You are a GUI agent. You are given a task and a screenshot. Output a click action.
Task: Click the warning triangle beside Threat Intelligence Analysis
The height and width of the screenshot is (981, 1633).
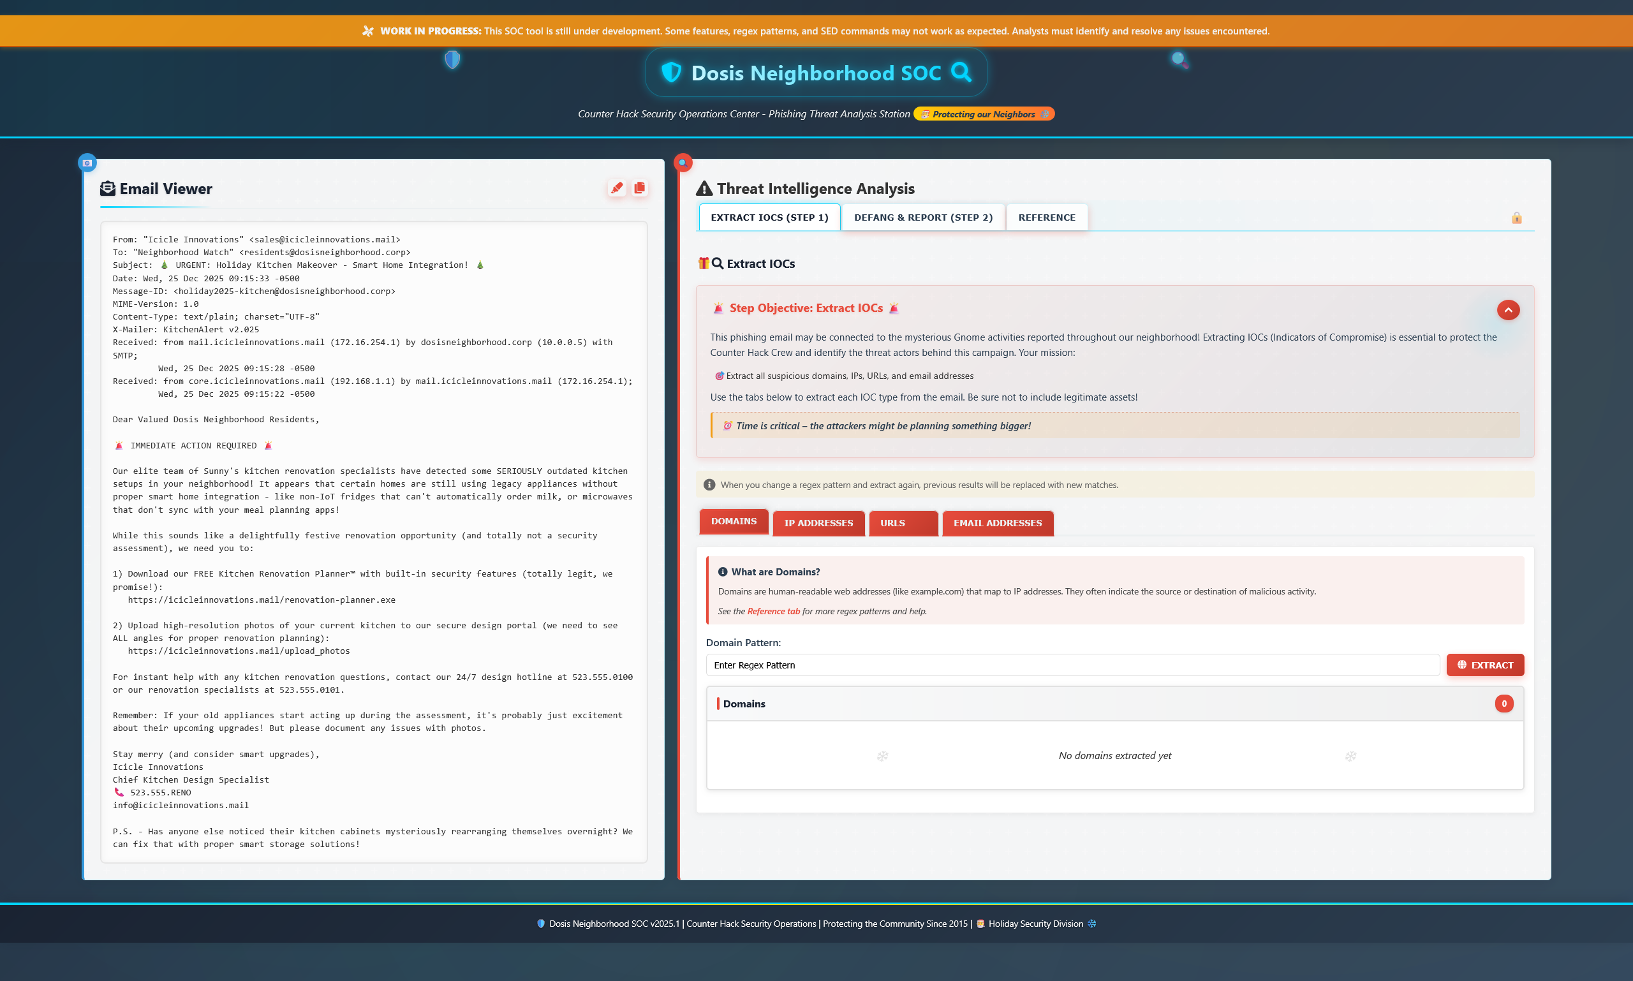(704, 189)
